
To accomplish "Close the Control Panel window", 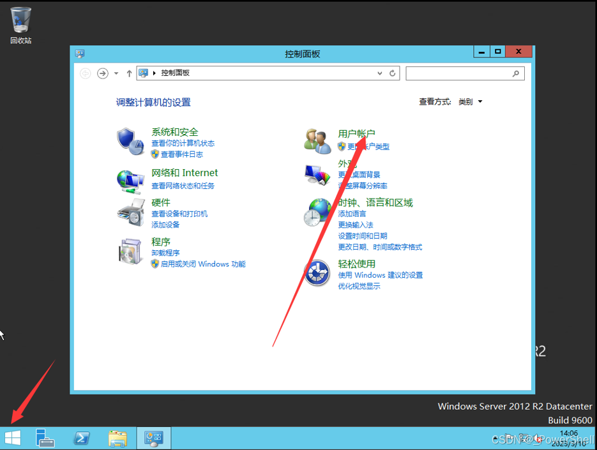I will pyautogui.click(x=518, y=52).
